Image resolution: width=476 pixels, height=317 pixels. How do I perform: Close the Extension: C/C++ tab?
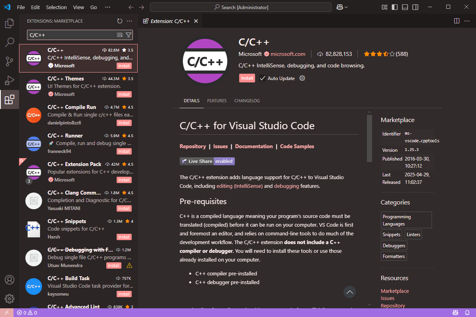tap(196, 21)
